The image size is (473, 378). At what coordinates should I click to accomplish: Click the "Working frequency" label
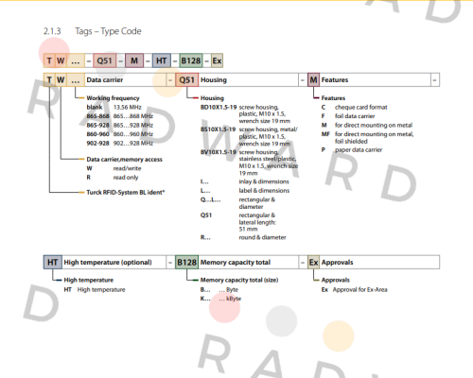point(113,98)
